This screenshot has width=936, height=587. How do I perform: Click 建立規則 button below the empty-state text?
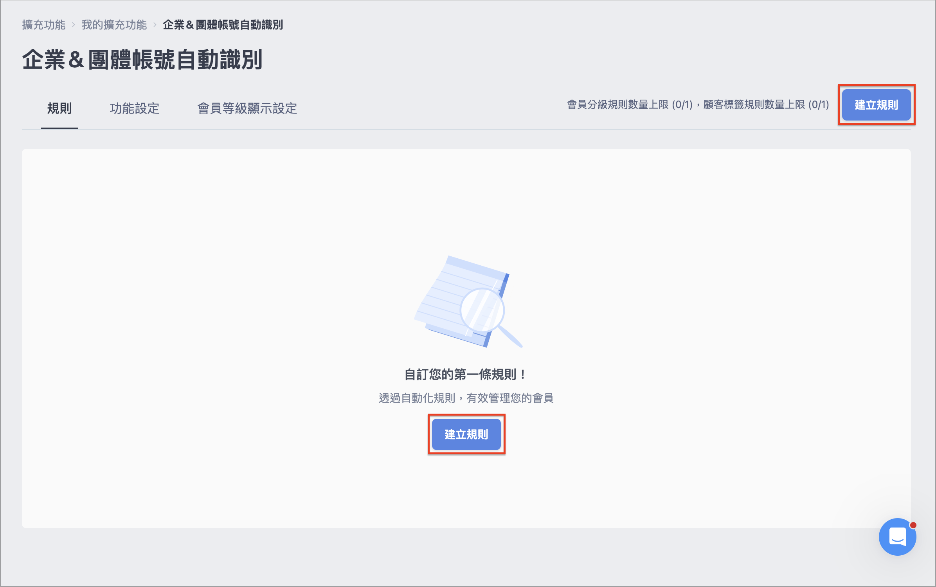pos(466,434)
